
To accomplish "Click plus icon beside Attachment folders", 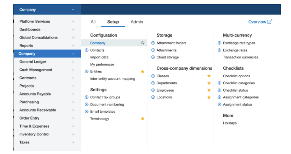I will pyautogui.click(x=153, y=43).
